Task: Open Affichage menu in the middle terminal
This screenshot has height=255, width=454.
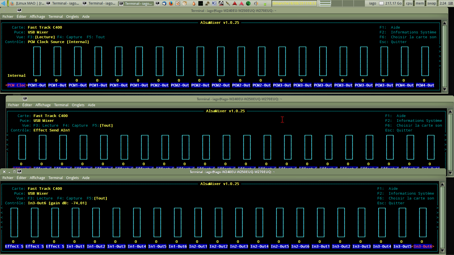Action: (x=43, y=105)
